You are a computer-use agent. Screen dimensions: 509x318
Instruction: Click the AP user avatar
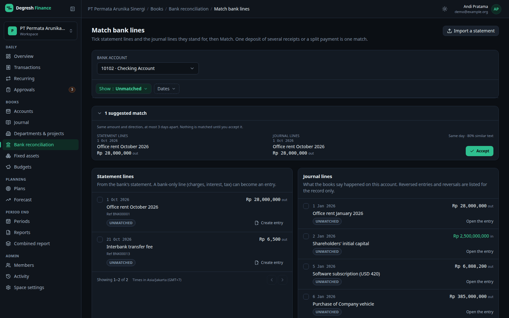496,9
